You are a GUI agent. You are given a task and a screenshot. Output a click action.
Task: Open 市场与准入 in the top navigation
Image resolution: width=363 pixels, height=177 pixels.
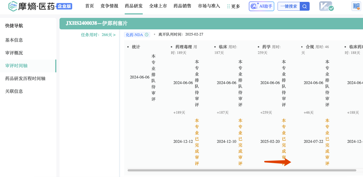click(x=209, y=6)
